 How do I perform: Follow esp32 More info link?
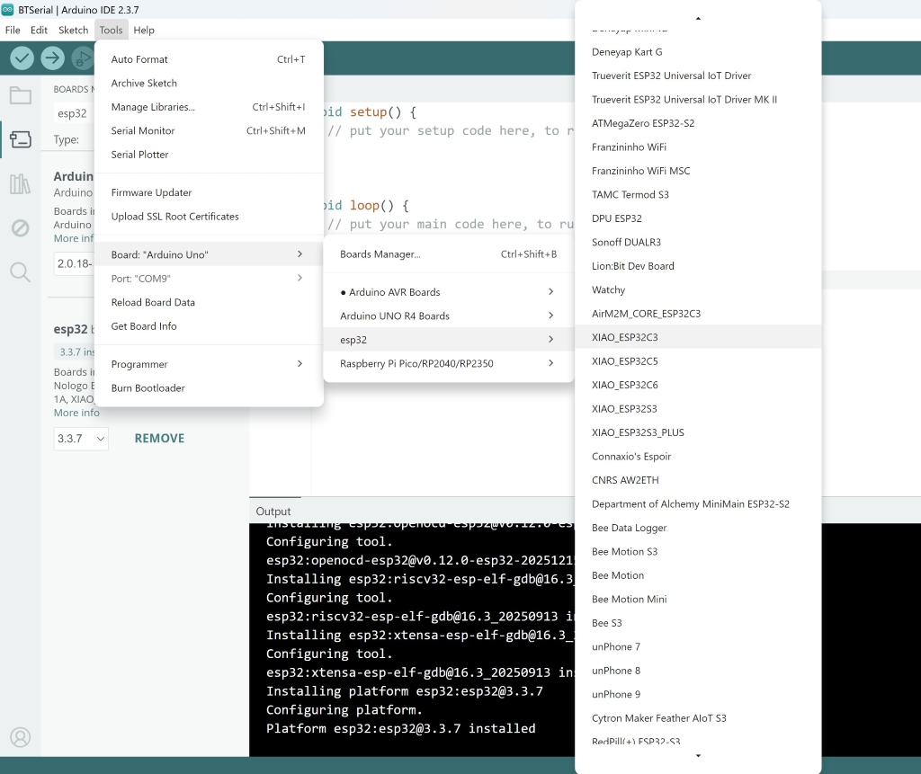point(76,413)
